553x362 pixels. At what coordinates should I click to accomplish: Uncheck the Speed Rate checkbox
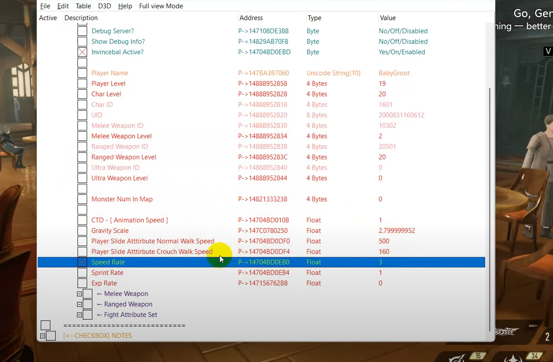(82, 262)
